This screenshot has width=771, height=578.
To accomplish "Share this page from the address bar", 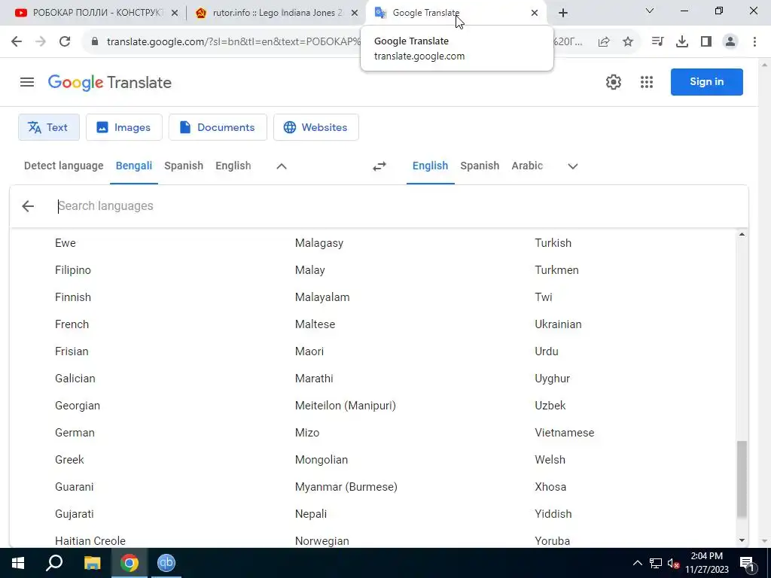I will tap(604, 42).
